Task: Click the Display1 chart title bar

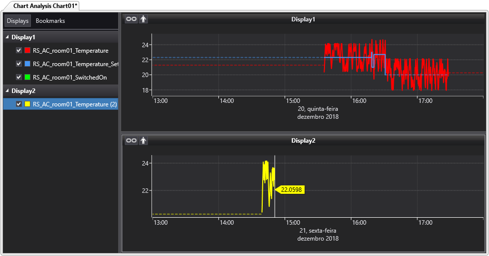Action: [303, 19]
